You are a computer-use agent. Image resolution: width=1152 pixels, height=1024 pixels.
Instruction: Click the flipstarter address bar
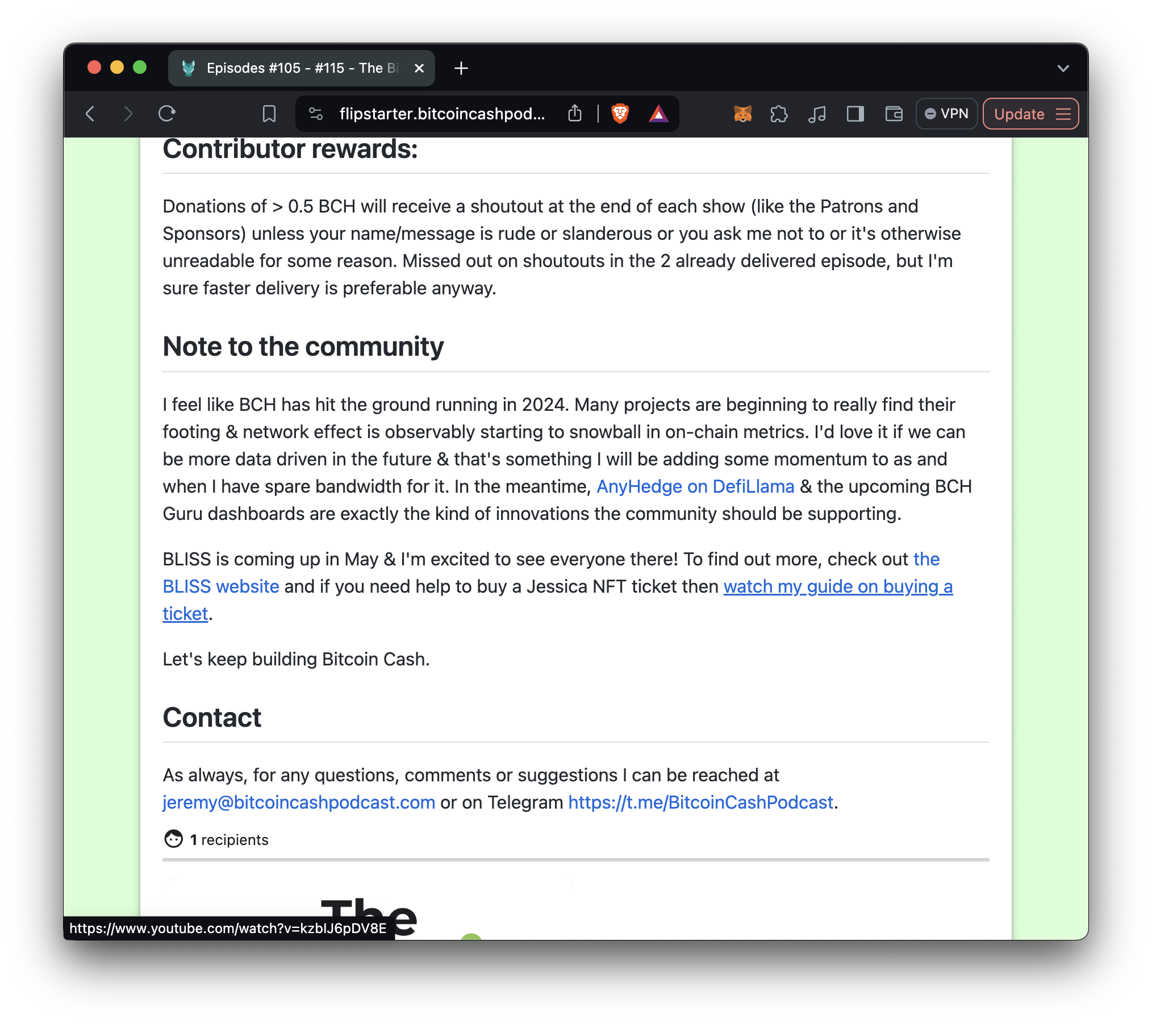pos(442,114)
